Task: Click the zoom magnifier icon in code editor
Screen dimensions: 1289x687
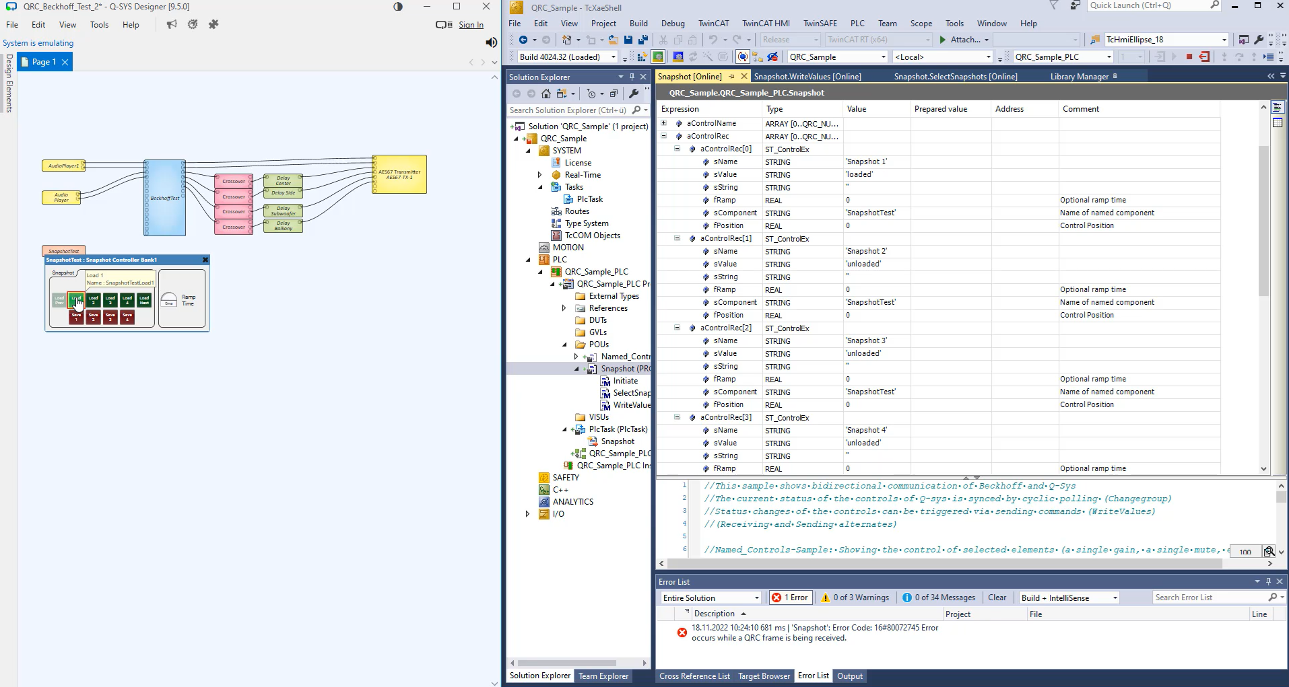Action: (x=1269, y=551)
